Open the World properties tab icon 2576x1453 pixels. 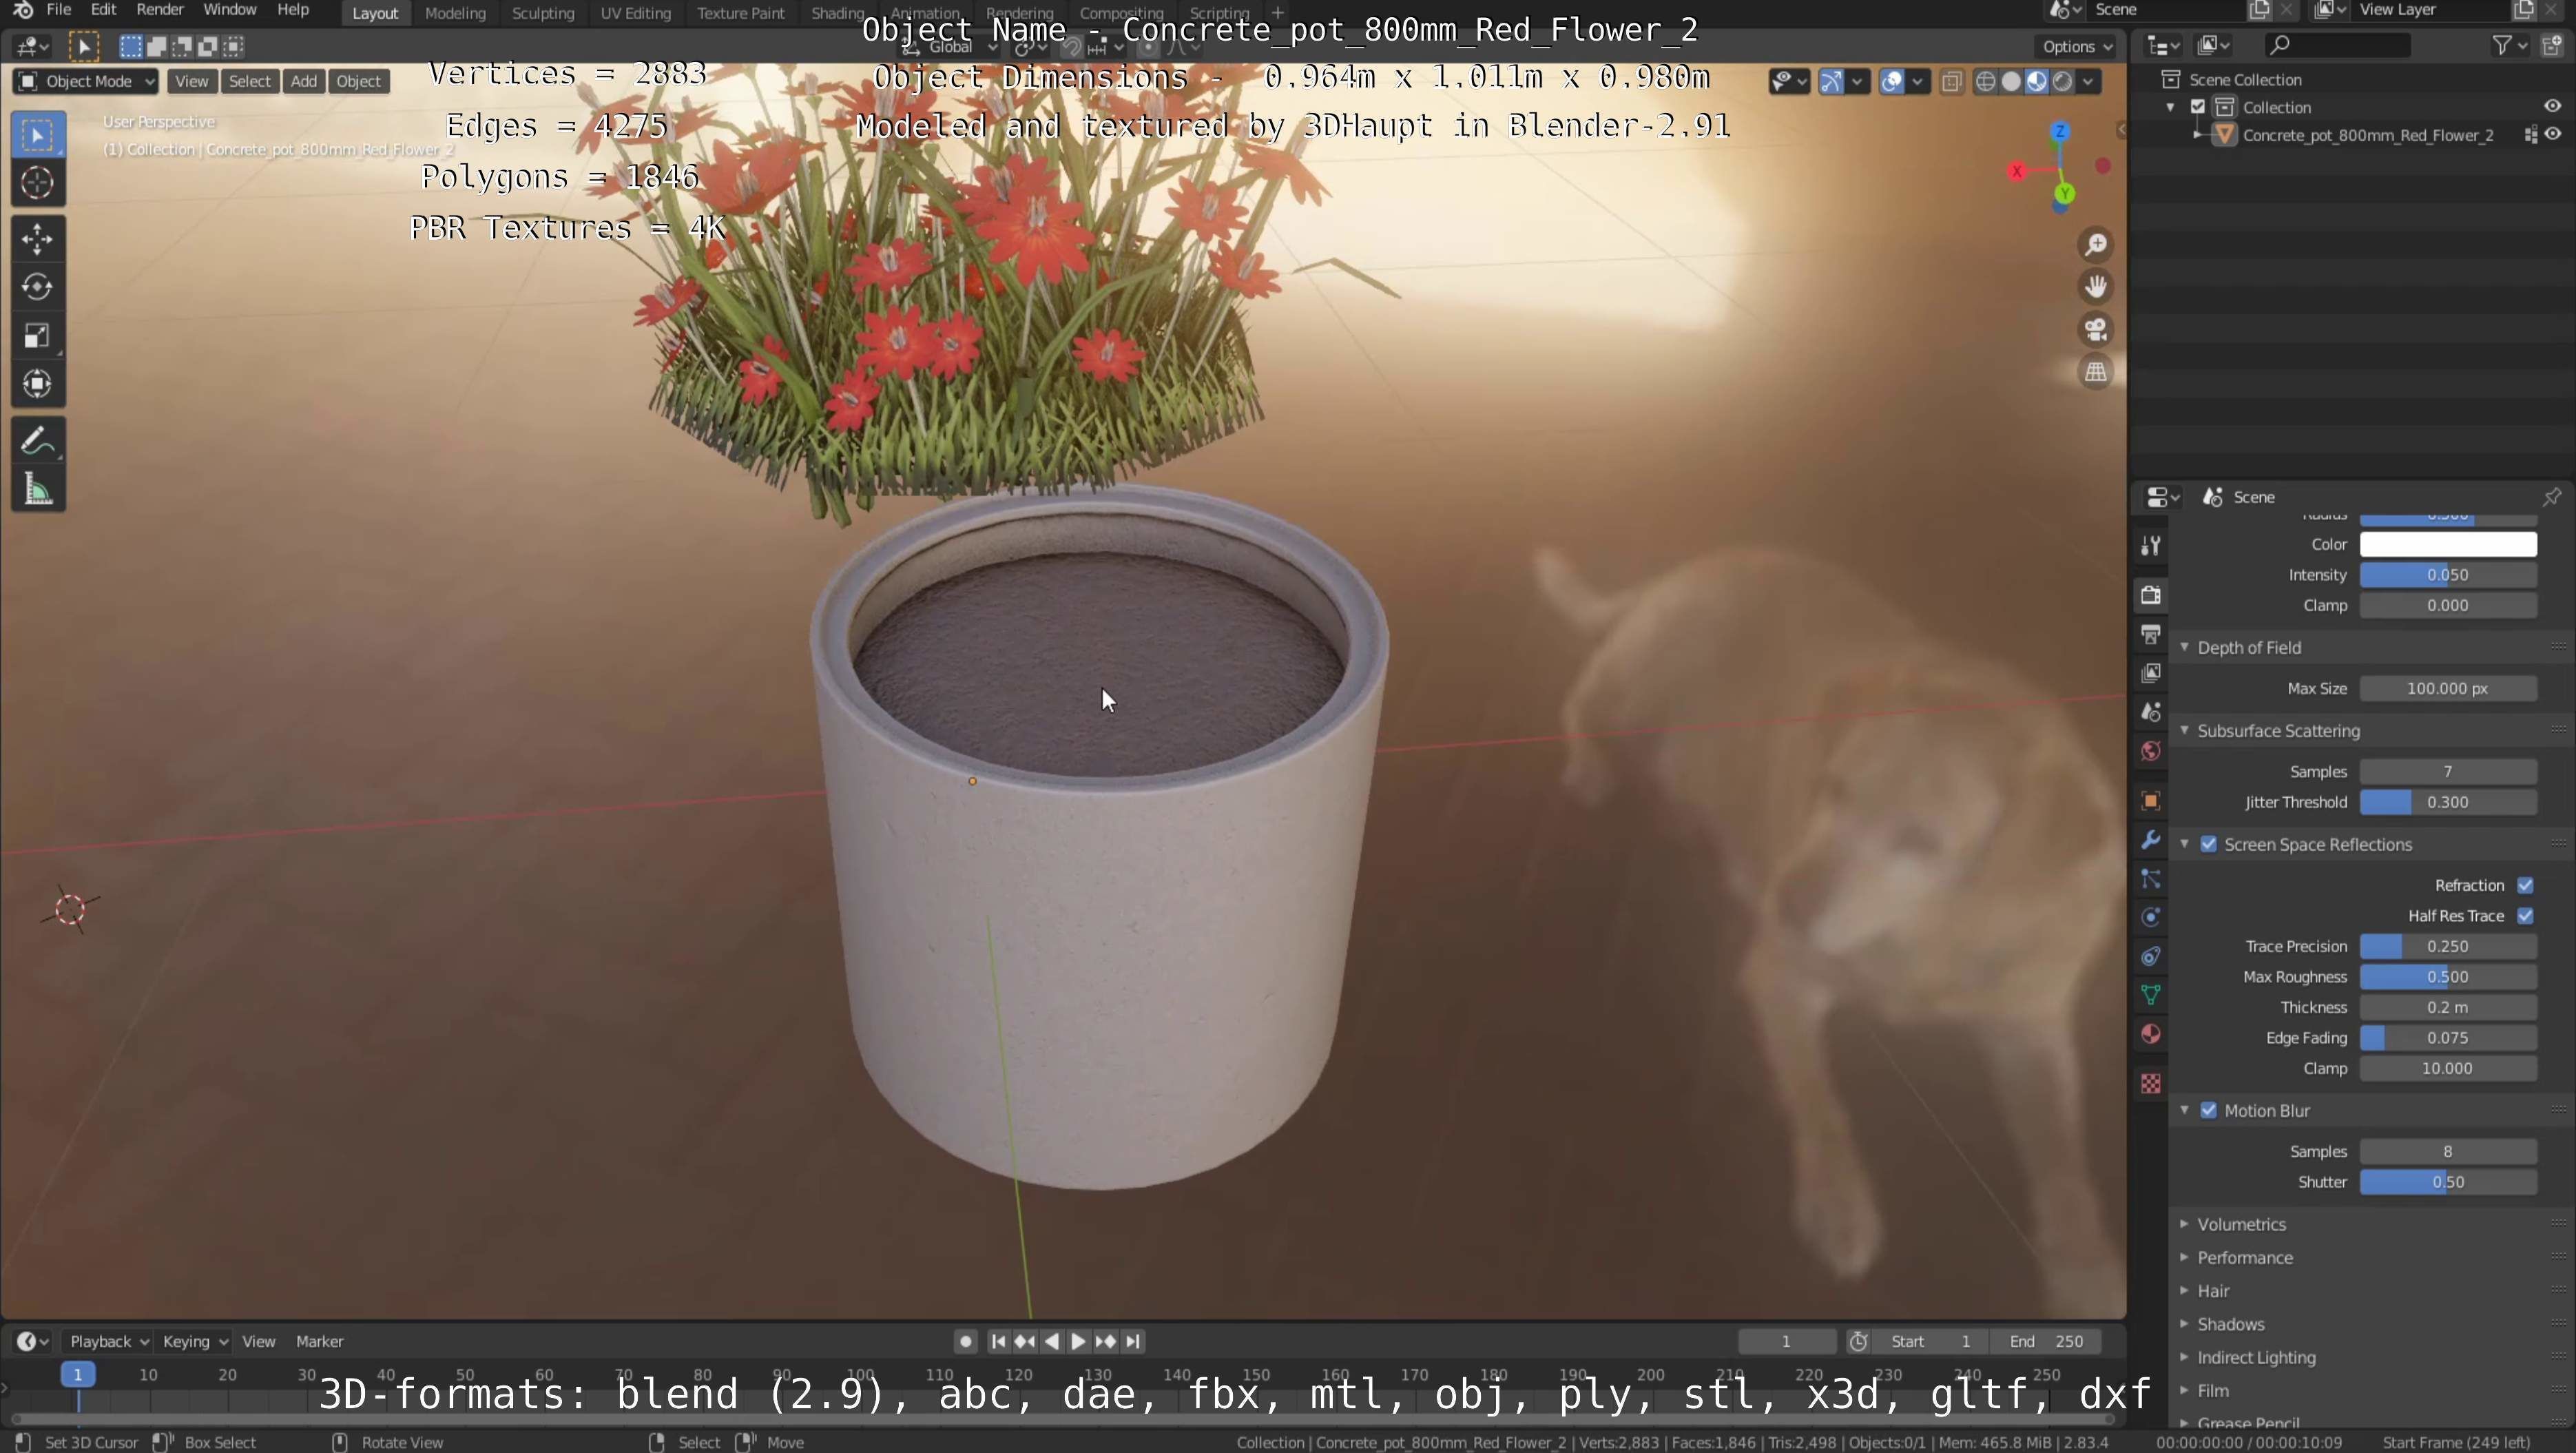(x=2151, y=751)
